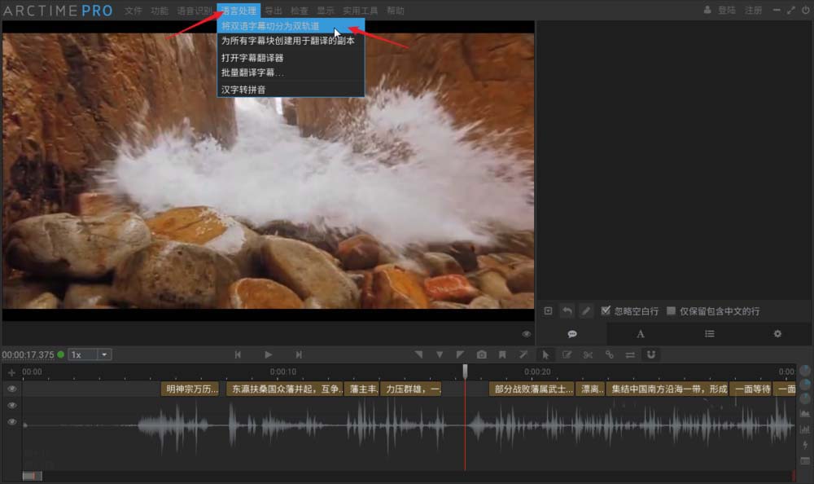This screenshot has width=814, height=484.
Task: Activate the magnet snap tool
Action: (x=651, y=354)
